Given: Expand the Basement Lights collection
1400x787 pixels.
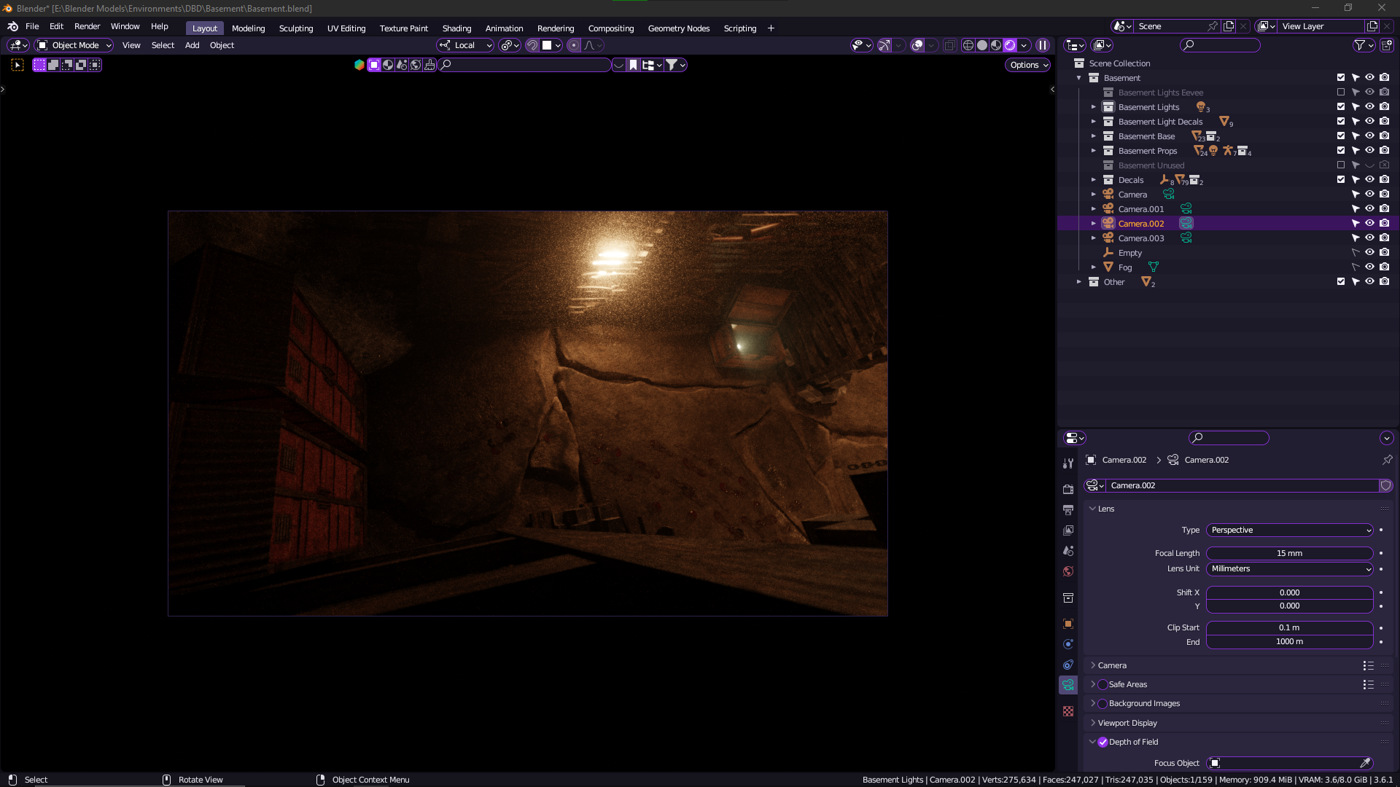Looking at the screenshot, I should [1093, 107].
